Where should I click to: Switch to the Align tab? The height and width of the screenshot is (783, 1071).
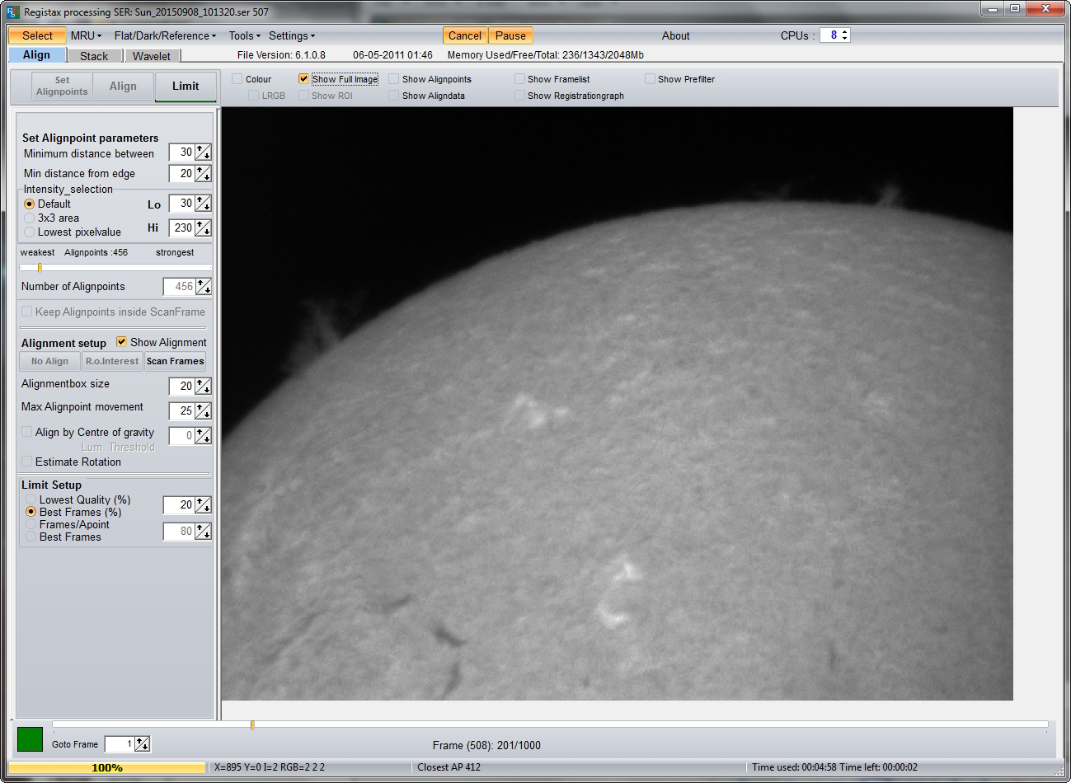36,55
